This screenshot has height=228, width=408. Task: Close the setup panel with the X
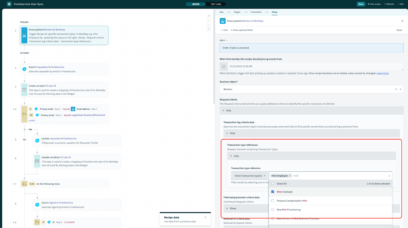(x=402, y=21)
